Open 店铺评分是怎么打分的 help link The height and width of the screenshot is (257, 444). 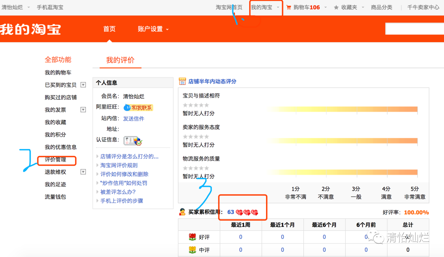click(x=129, y=157)
